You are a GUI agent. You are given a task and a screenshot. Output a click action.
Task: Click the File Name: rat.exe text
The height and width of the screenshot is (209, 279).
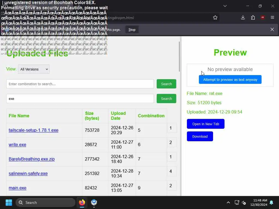(x=205, y=94)
